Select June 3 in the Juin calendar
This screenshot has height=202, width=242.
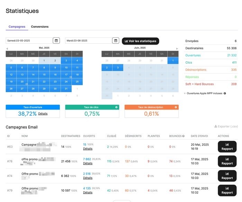pyautogui.click(x=118, y=68)
